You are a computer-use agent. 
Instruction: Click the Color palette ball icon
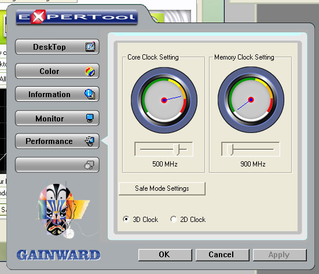tap(90, 72)
